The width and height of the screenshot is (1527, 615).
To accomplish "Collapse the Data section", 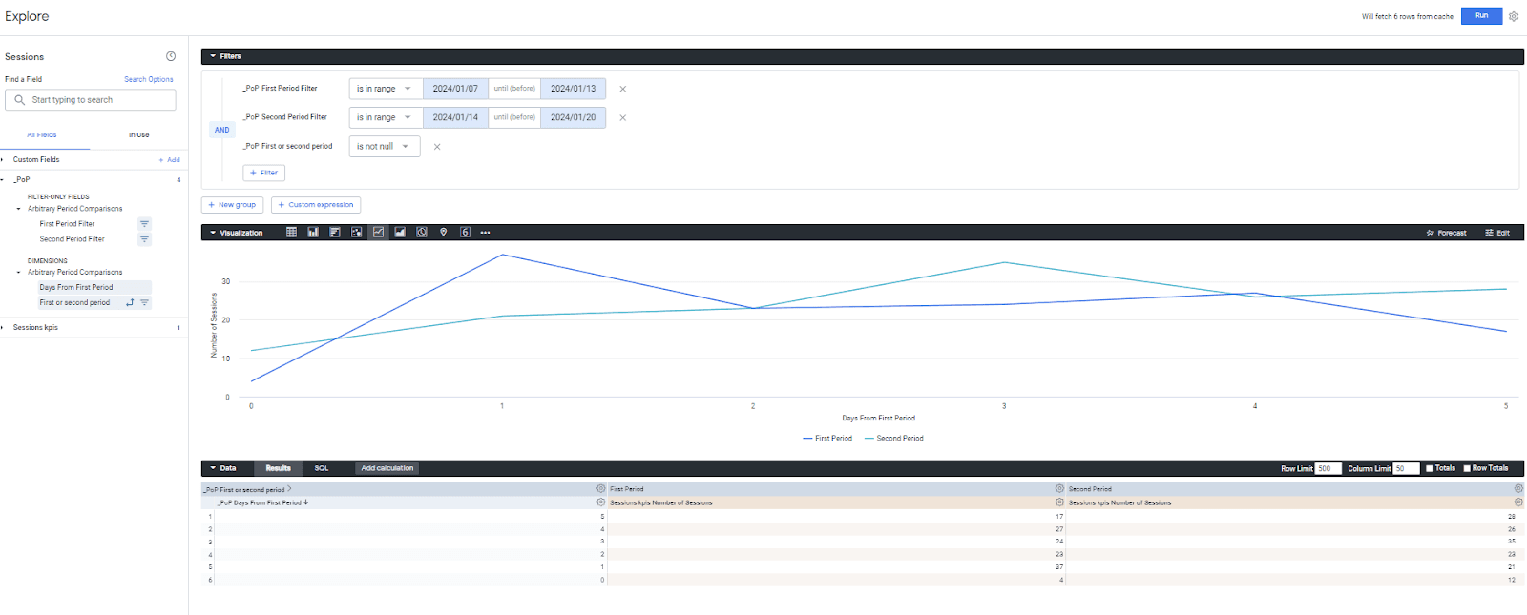I will click(x=214, y=468).
